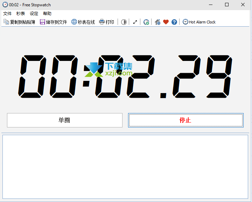This screenshot has height=202, width=252.
Task: Open the 设定 menu
Action: tap(34, 14)
